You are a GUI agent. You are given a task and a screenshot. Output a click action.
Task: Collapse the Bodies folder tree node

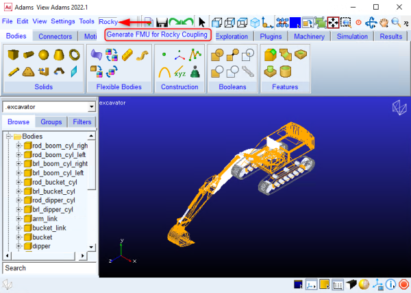coord(8,137)
